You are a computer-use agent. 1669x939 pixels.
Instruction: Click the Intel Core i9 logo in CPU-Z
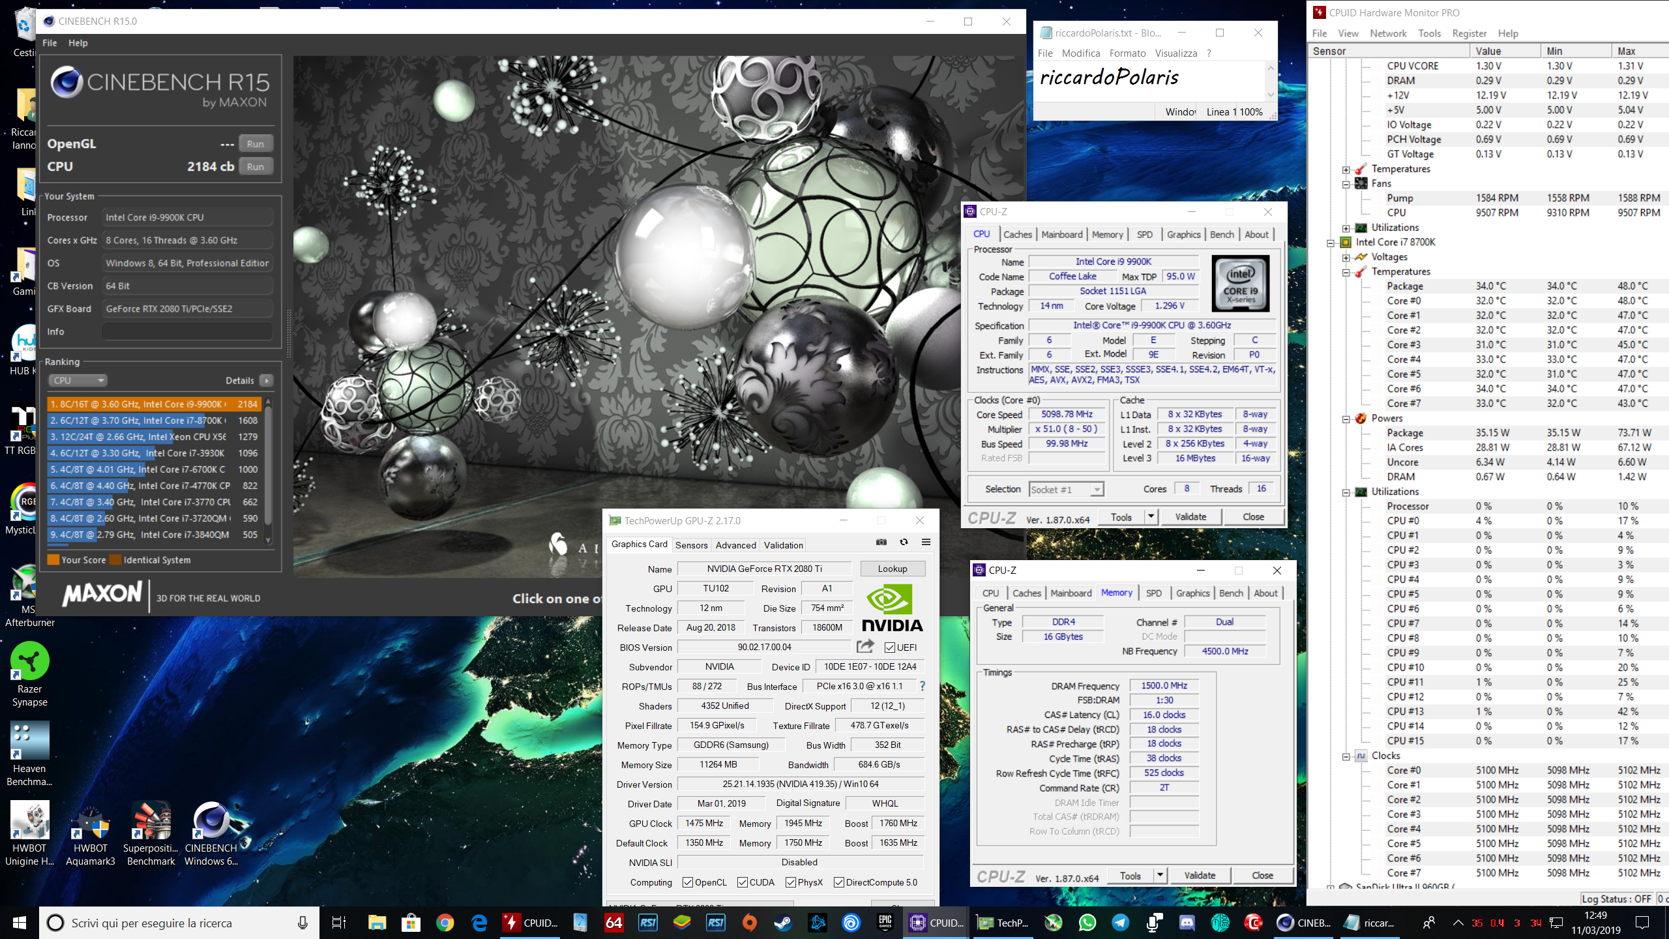click(x=1240, y=284)
